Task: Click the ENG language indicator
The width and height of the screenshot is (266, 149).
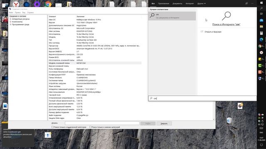Action: 261,132
